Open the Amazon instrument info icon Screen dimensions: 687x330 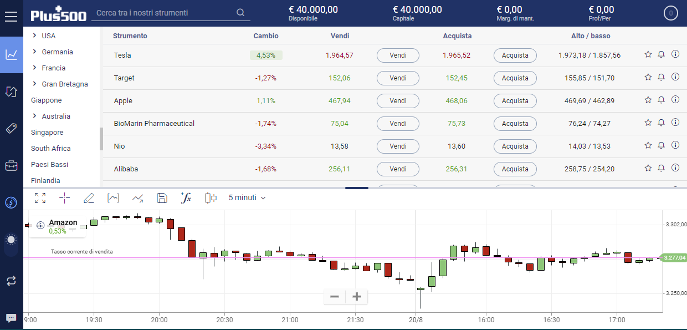[40, 225]
